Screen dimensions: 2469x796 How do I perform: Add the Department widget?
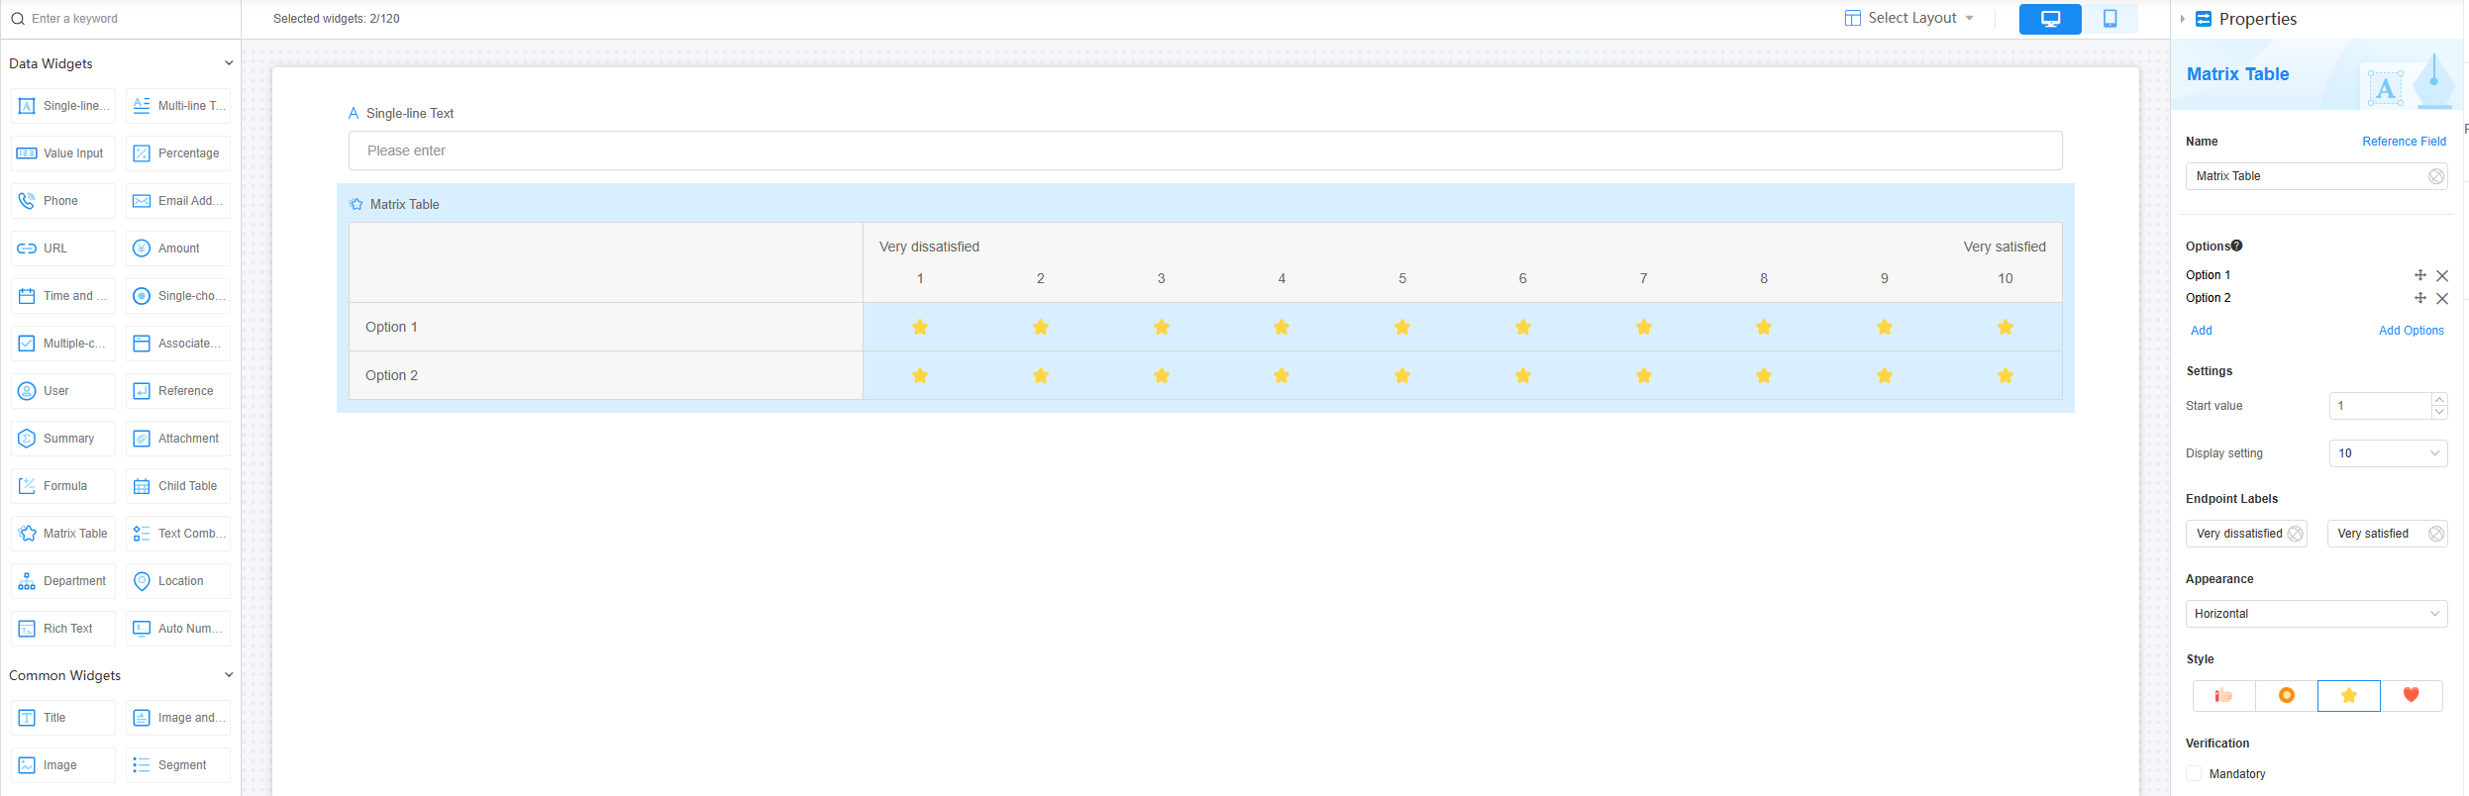point(63,581)
